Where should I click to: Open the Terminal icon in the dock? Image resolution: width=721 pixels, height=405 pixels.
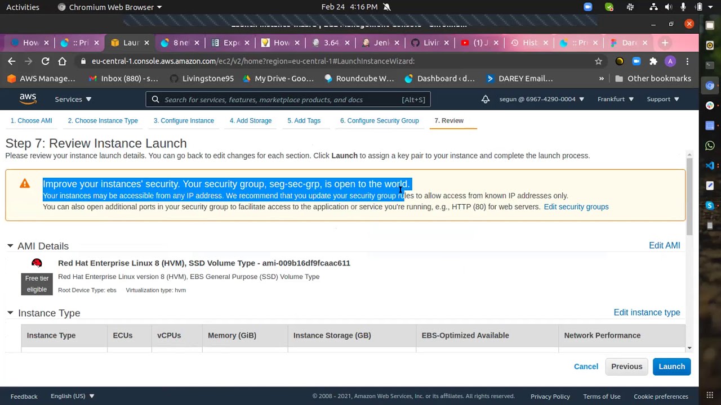710,65
